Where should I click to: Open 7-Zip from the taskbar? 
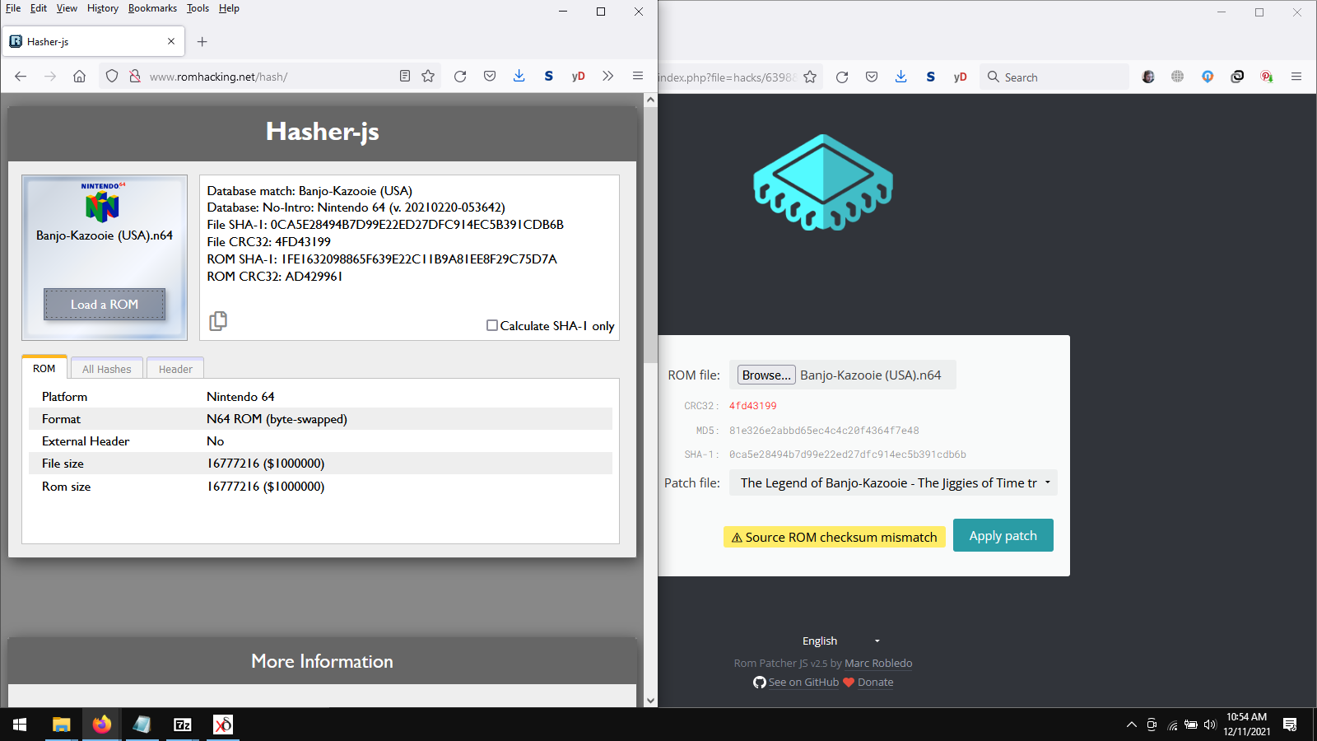click(x=183, y=725)
